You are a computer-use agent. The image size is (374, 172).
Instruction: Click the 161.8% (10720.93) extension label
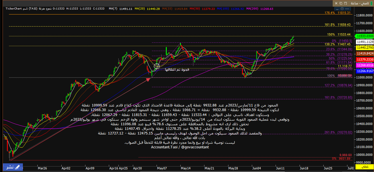[x=338, y=97]
